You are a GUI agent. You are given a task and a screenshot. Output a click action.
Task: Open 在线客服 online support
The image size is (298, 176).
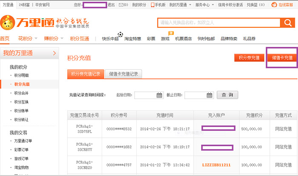point(282,5)
